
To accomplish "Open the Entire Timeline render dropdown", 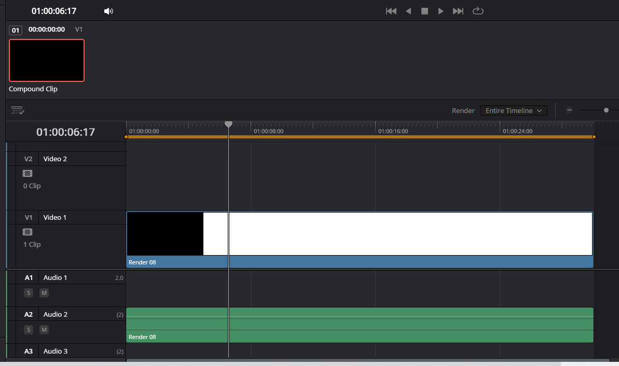I will (x=513, y=110).
